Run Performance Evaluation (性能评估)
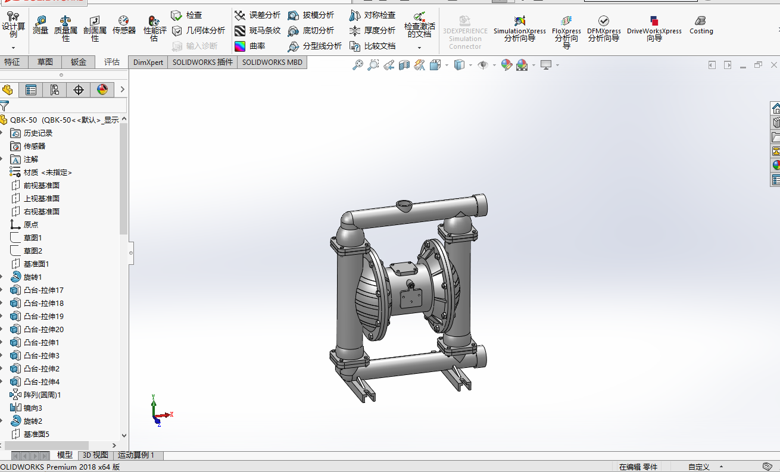Viewport: 780px width, 472px height. 154,28
